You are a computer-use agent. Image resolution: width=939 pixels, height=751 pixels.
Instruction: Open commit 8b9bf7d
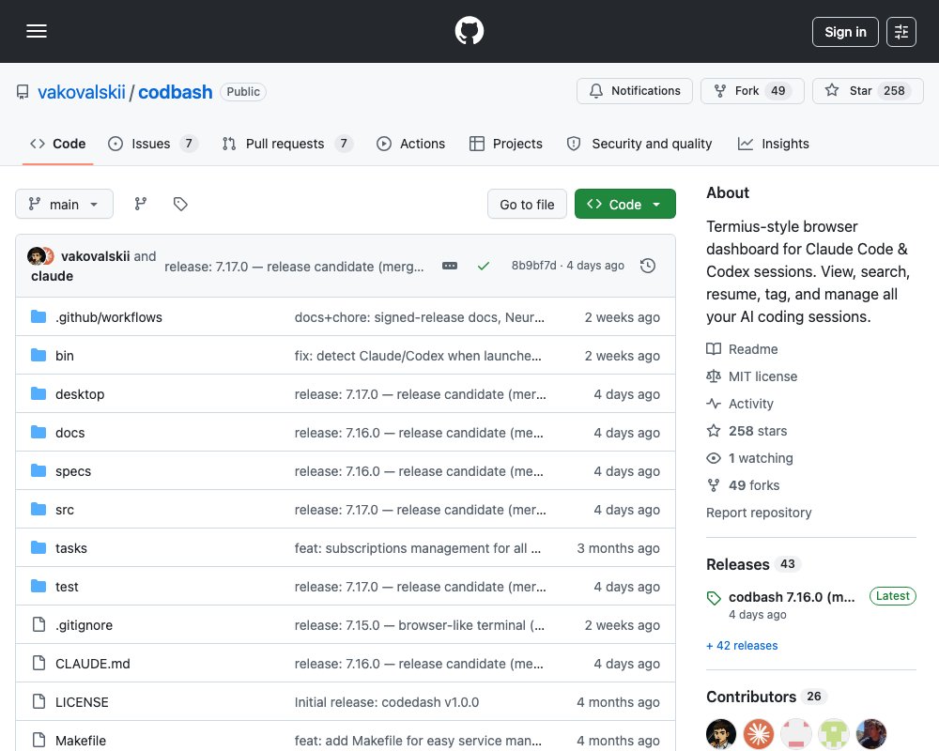click(x=533, y=266)
